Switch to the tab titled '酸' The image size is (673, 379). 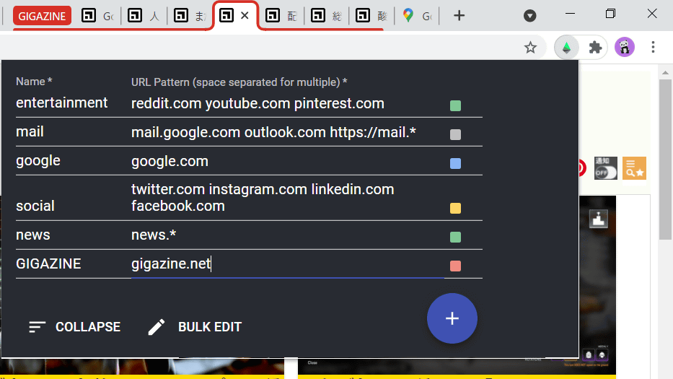coord(371,17)
